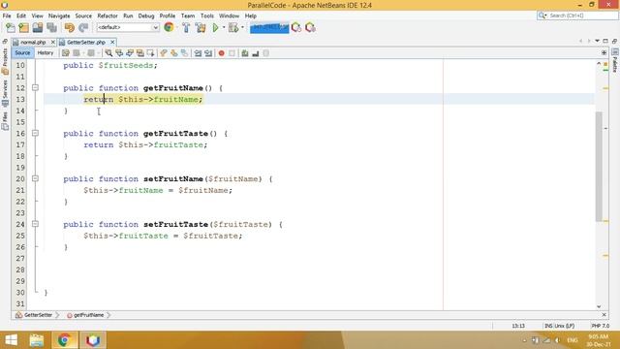
Task: Click GetterSetter breadcrumb item
Action: pyautogui.click(x=34, y=315)
